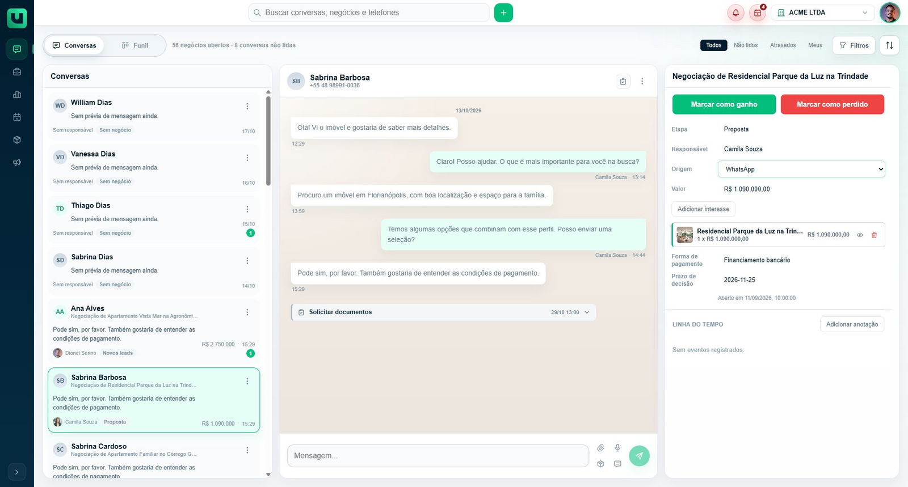The width and height of the screenshot is (908, 487).
Task: Open the notifications bell icon
Action: point(735,12)
